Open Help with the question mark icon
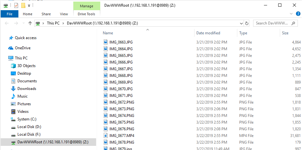This screenshot has width=302, height=150. tap(298, 14)
